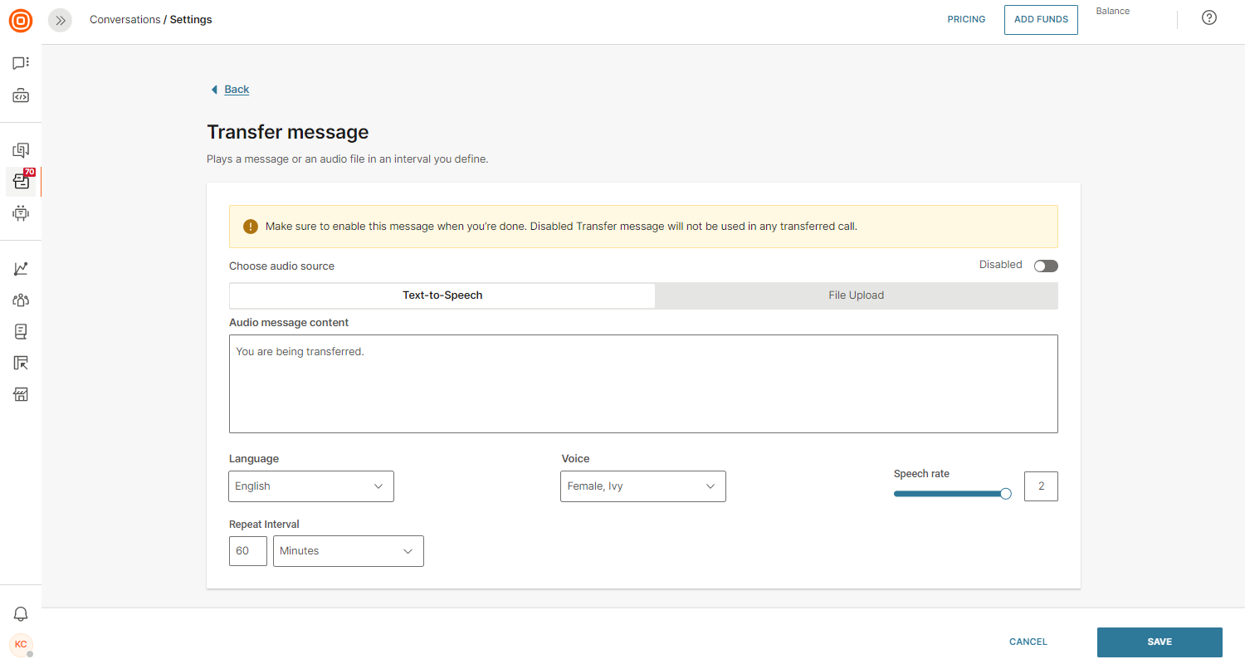Open the notifications bell icon
1245x664 pixels.
(x=21, y=614)
